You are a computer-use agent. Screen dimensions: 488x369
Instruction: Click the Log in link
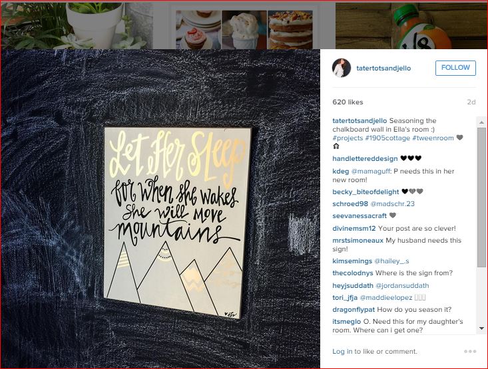342,351
